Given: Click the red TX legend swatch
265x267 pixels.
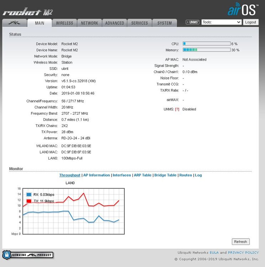Looking at the screenshot, I should pyautogui.click(x=29, y=201).
